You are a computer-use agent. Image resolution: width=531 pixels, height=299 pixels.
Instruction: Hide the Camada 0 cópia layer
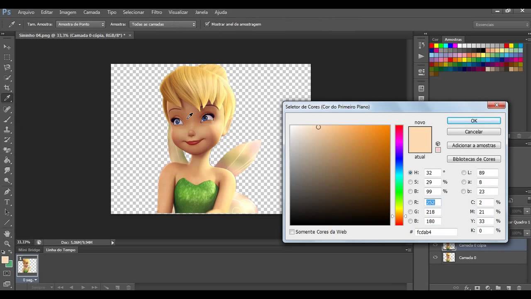pos(435,245)
